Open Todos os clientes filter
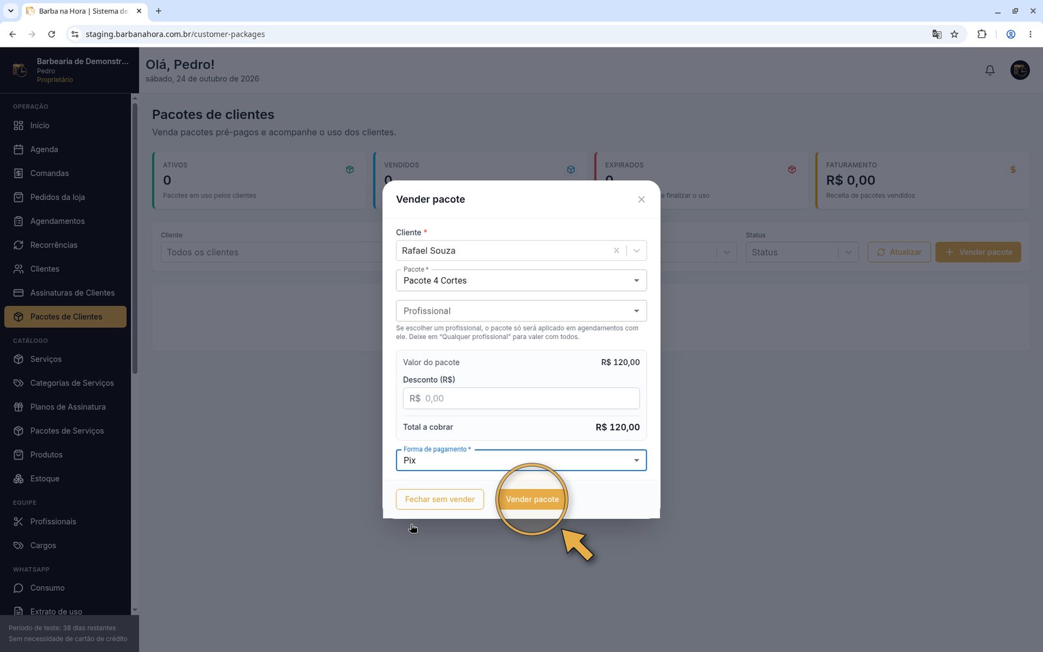This screenshot has width=1043, height=652. coord(272,252)
